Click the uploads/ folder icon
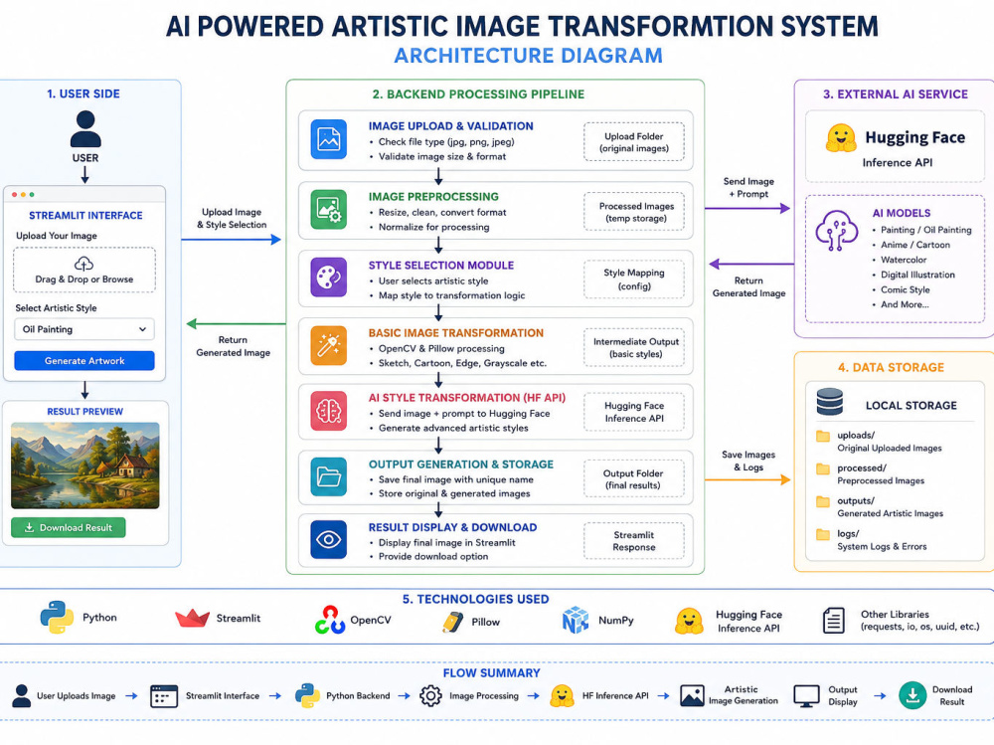Image resolution: width=994 pixels, height=745 pixels. pos(823,436)
